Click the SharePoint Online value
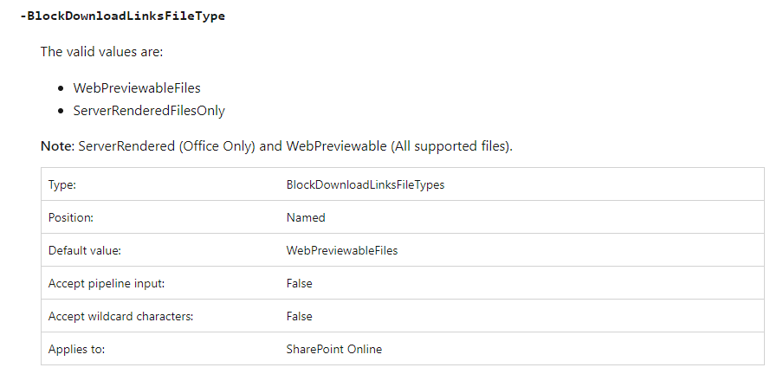The width and height of the screenshot is (770, 374). coord(334,349)
